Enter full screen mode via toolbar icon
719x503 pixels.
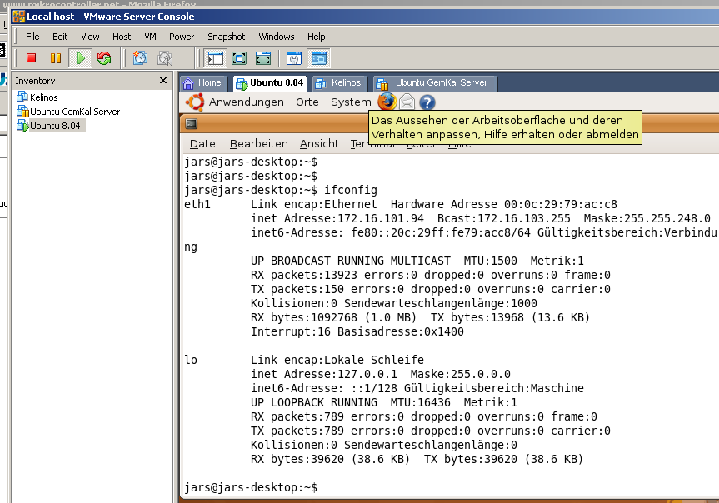coord(262,58)
